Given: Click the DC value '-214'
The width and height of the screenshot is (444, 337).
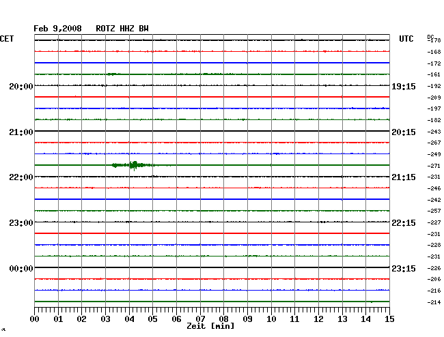Looking at the screenshot, I should pos(434,302).
